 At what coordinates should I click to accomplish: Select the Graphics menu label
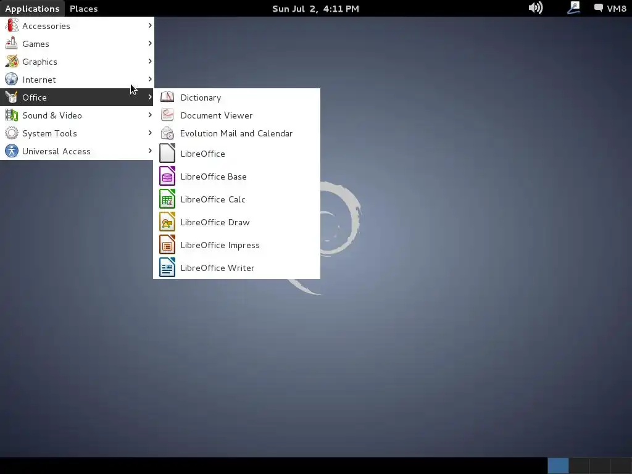(x=40, y=62)
